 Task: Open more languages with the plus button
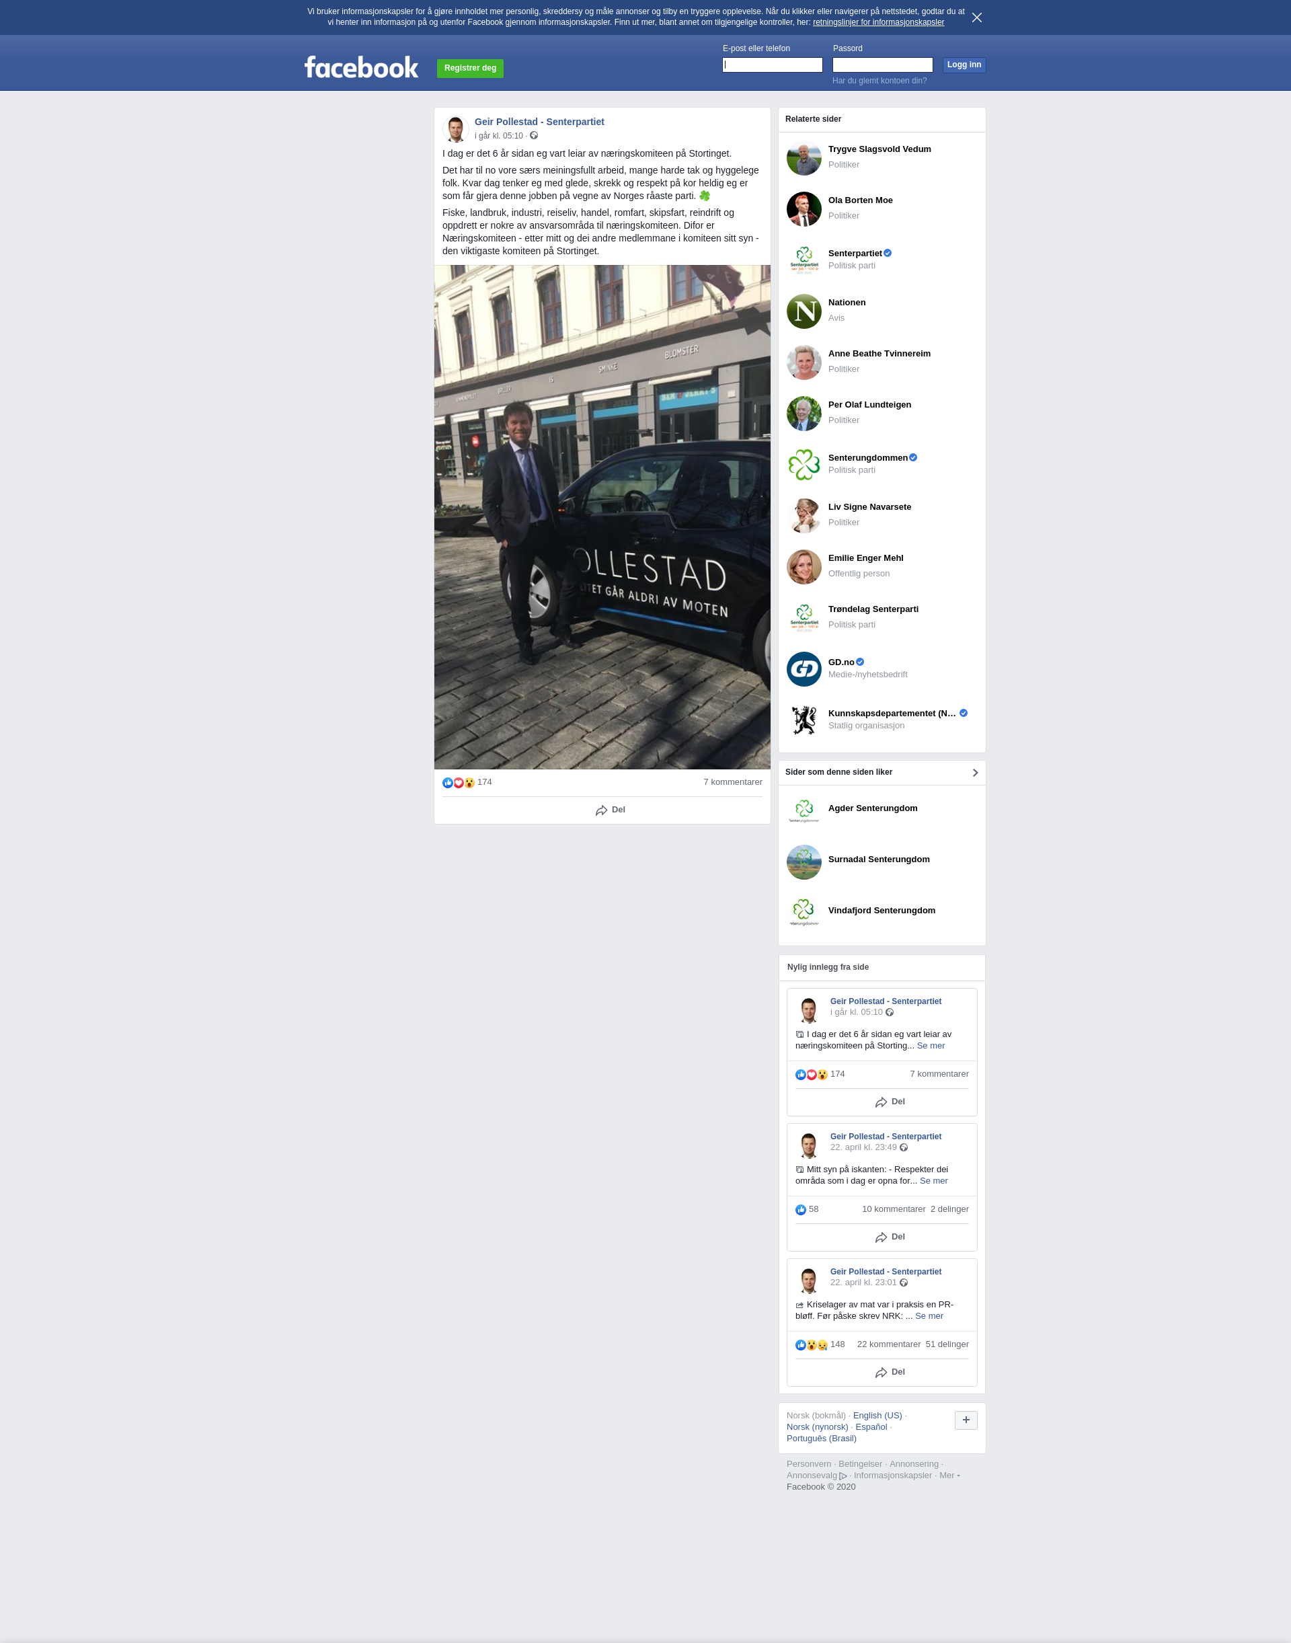tap(966, 1420)
